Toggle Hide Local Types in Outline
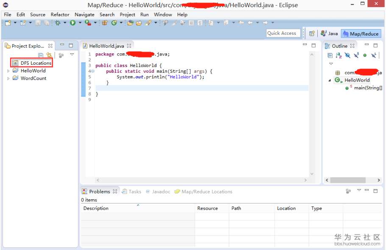Screen dimensions: 386x250 374,55
